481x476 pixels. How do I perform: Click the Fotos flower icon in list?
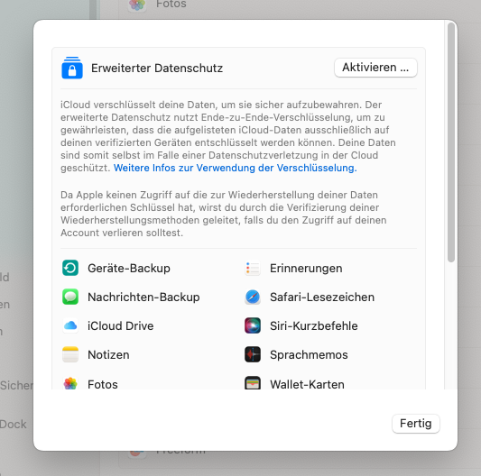pos(70,383)
